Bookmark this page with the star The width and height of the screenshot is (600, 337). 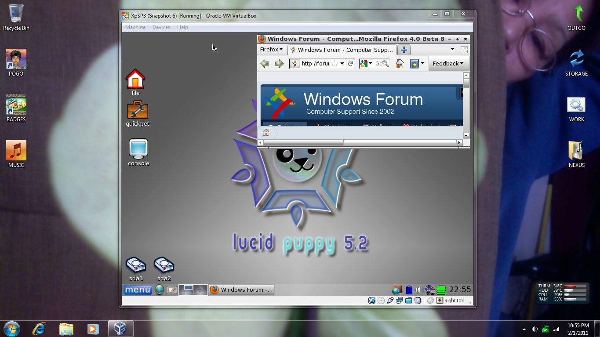tap(335, 64)
